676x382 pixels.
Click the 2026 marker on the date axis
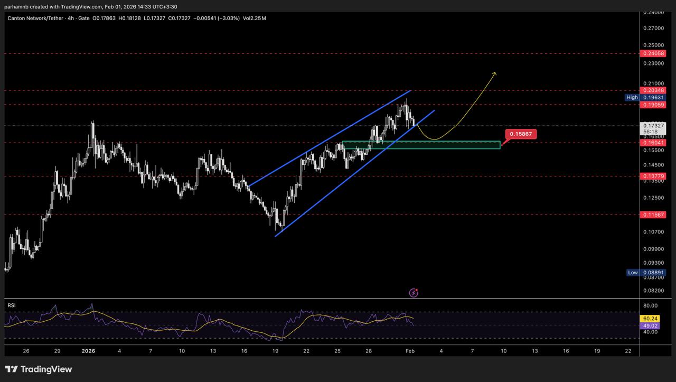pos(88,351)
